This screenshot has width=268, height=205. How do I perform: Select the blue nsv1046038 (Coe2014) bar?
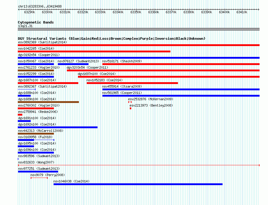click(x=138, y=184)
